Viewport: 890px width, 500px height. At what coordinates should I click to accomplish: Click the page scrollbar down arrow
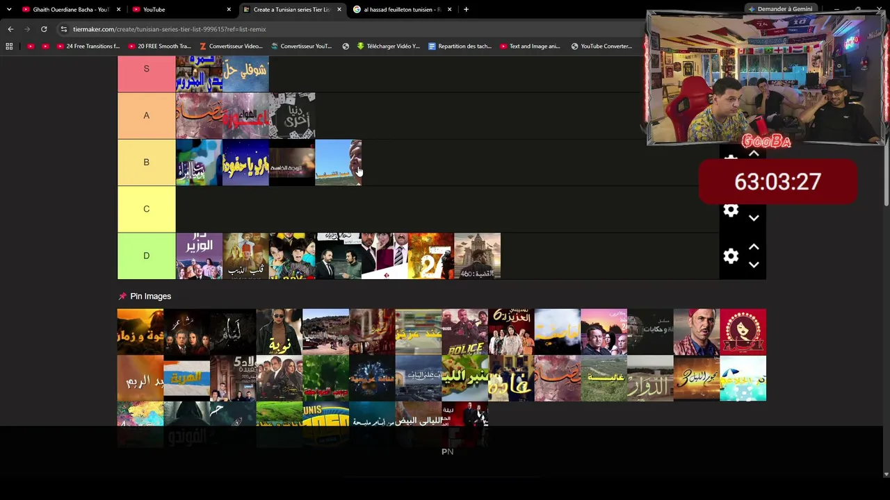(x=886, y=474)
